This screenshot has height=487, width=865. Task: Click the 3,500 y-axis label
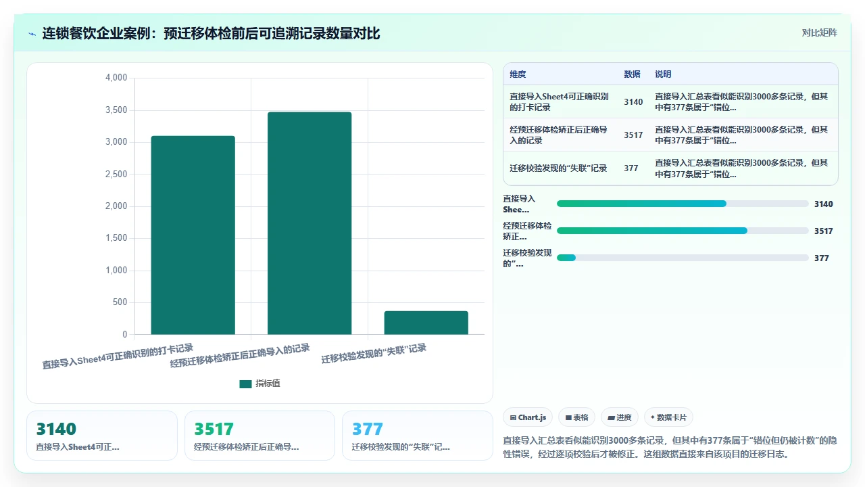click(116, 110)
